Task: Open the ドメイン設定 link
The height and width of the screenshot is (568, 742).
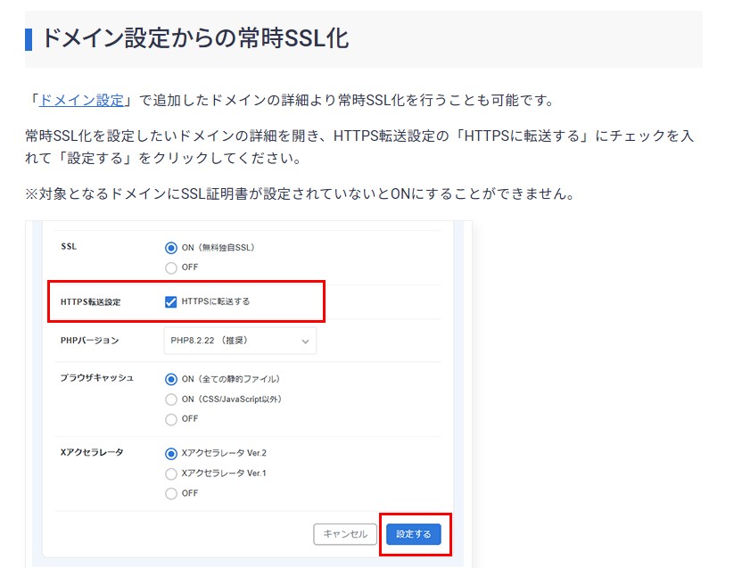Action: tap(81, 101)
